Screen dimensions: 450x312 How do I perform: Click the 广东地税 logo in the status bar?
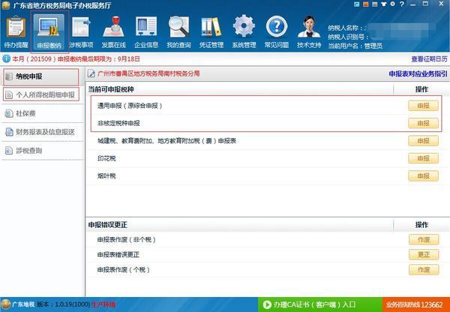tap(5, 304)
